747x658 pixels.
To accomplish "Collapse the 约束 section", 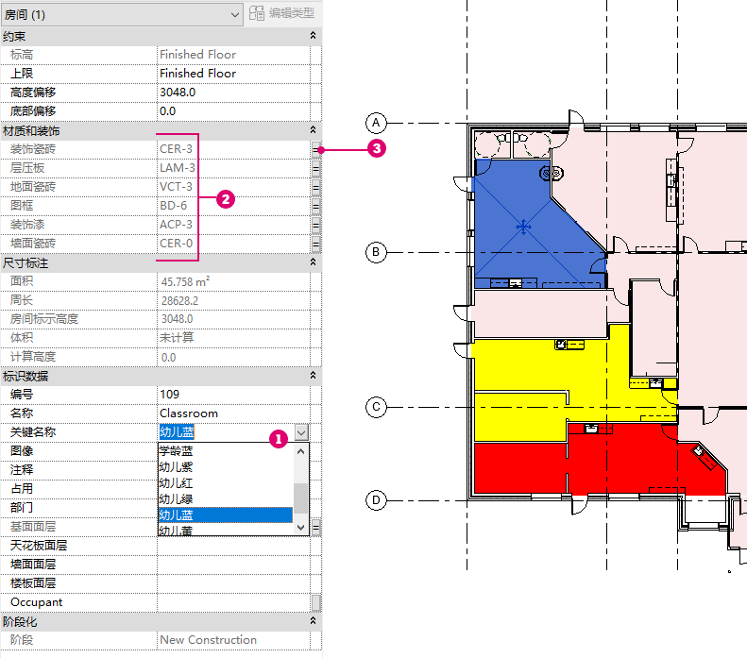I will (x=313, y=36).
